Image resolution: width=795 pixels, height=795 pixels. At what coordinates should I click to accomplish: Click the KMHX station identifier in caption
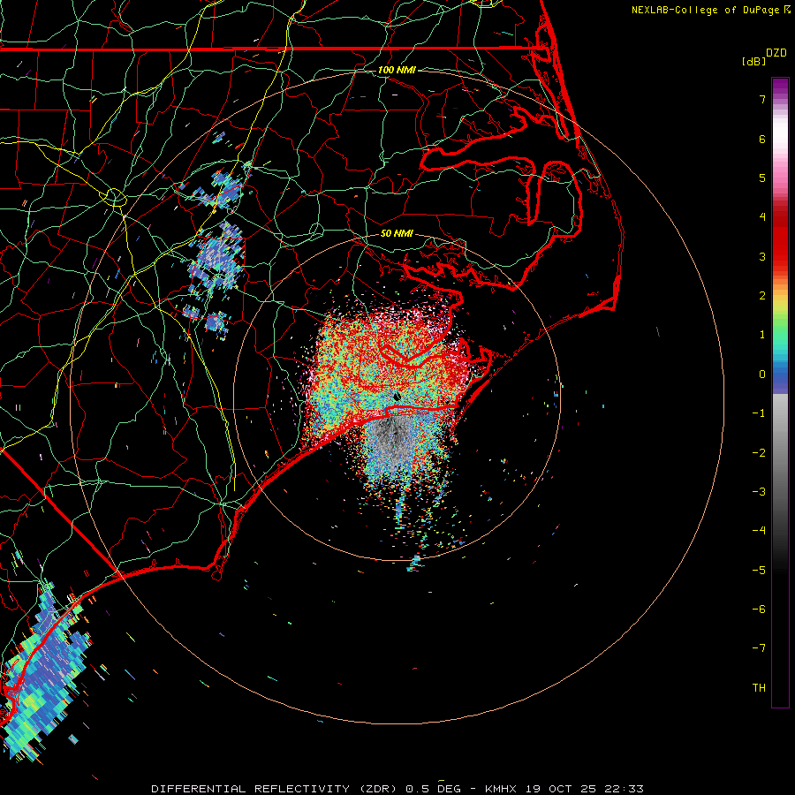tap(501, 789)
